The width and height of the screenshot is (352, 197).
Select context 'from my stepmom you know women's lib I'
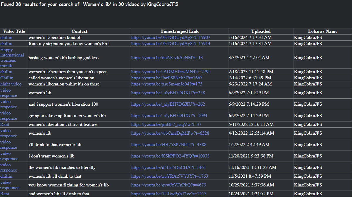69,43
